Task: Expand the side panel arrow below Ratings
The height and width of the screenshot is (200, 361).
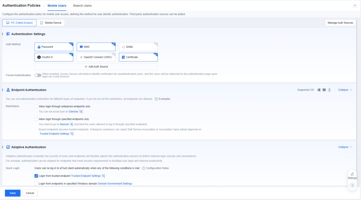Action: pyautogui.click(x=352, y=186)
